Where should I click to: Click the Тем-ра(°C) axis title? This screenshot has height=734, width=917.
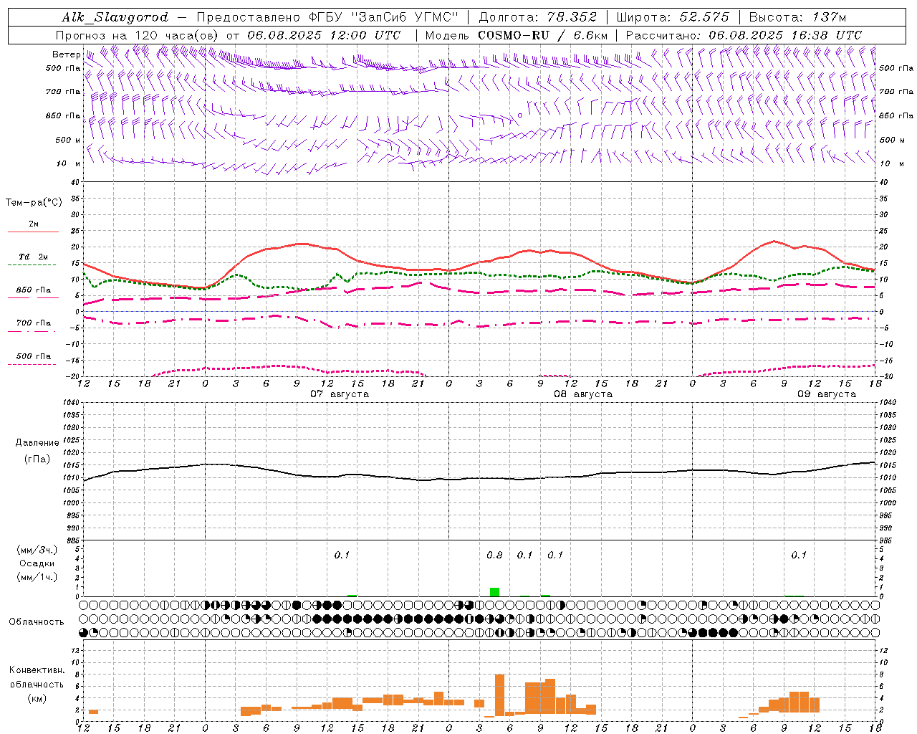tap(34, 203)
